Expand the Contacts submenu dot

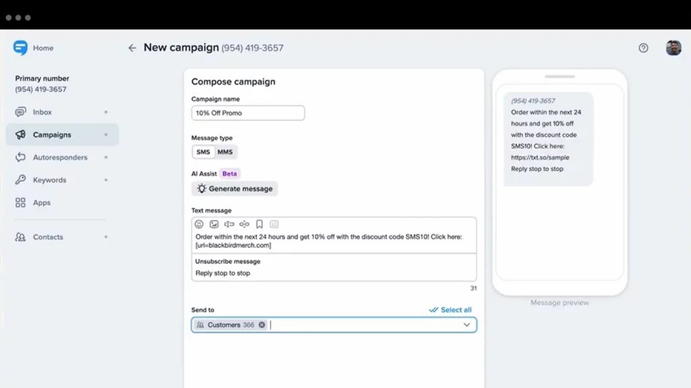coord(106,236)
